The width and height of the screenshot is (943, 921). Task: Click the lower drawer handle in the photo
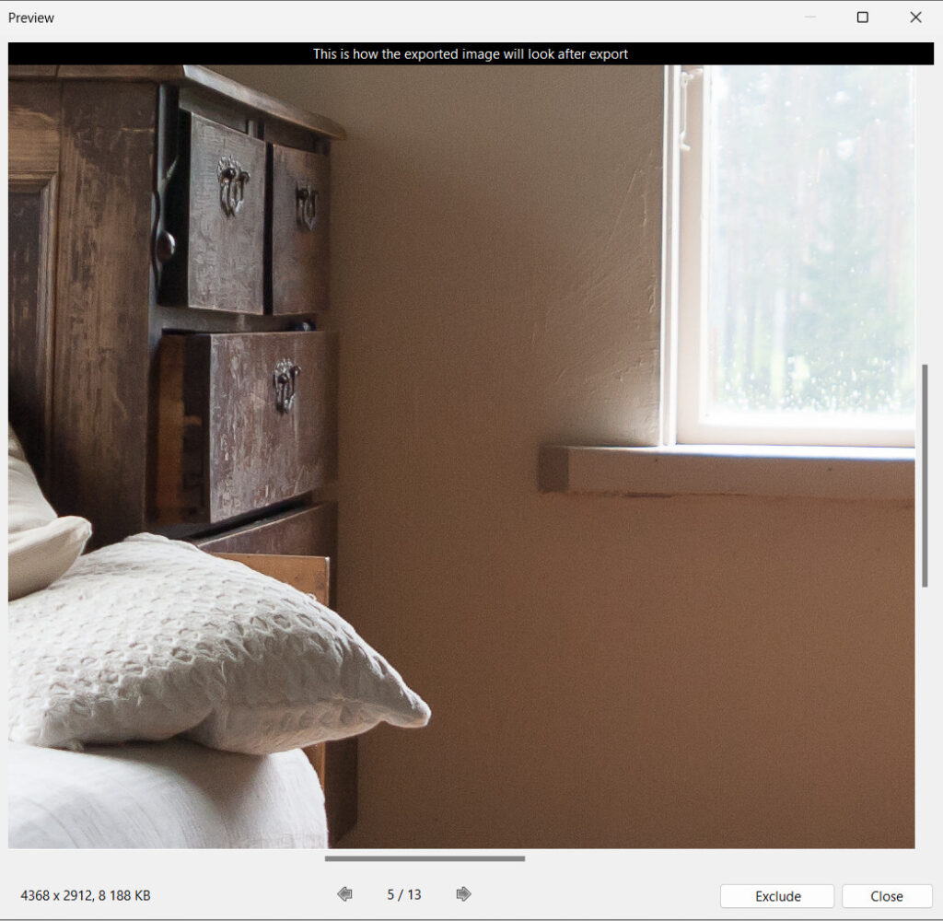click(x=285, y=382)
